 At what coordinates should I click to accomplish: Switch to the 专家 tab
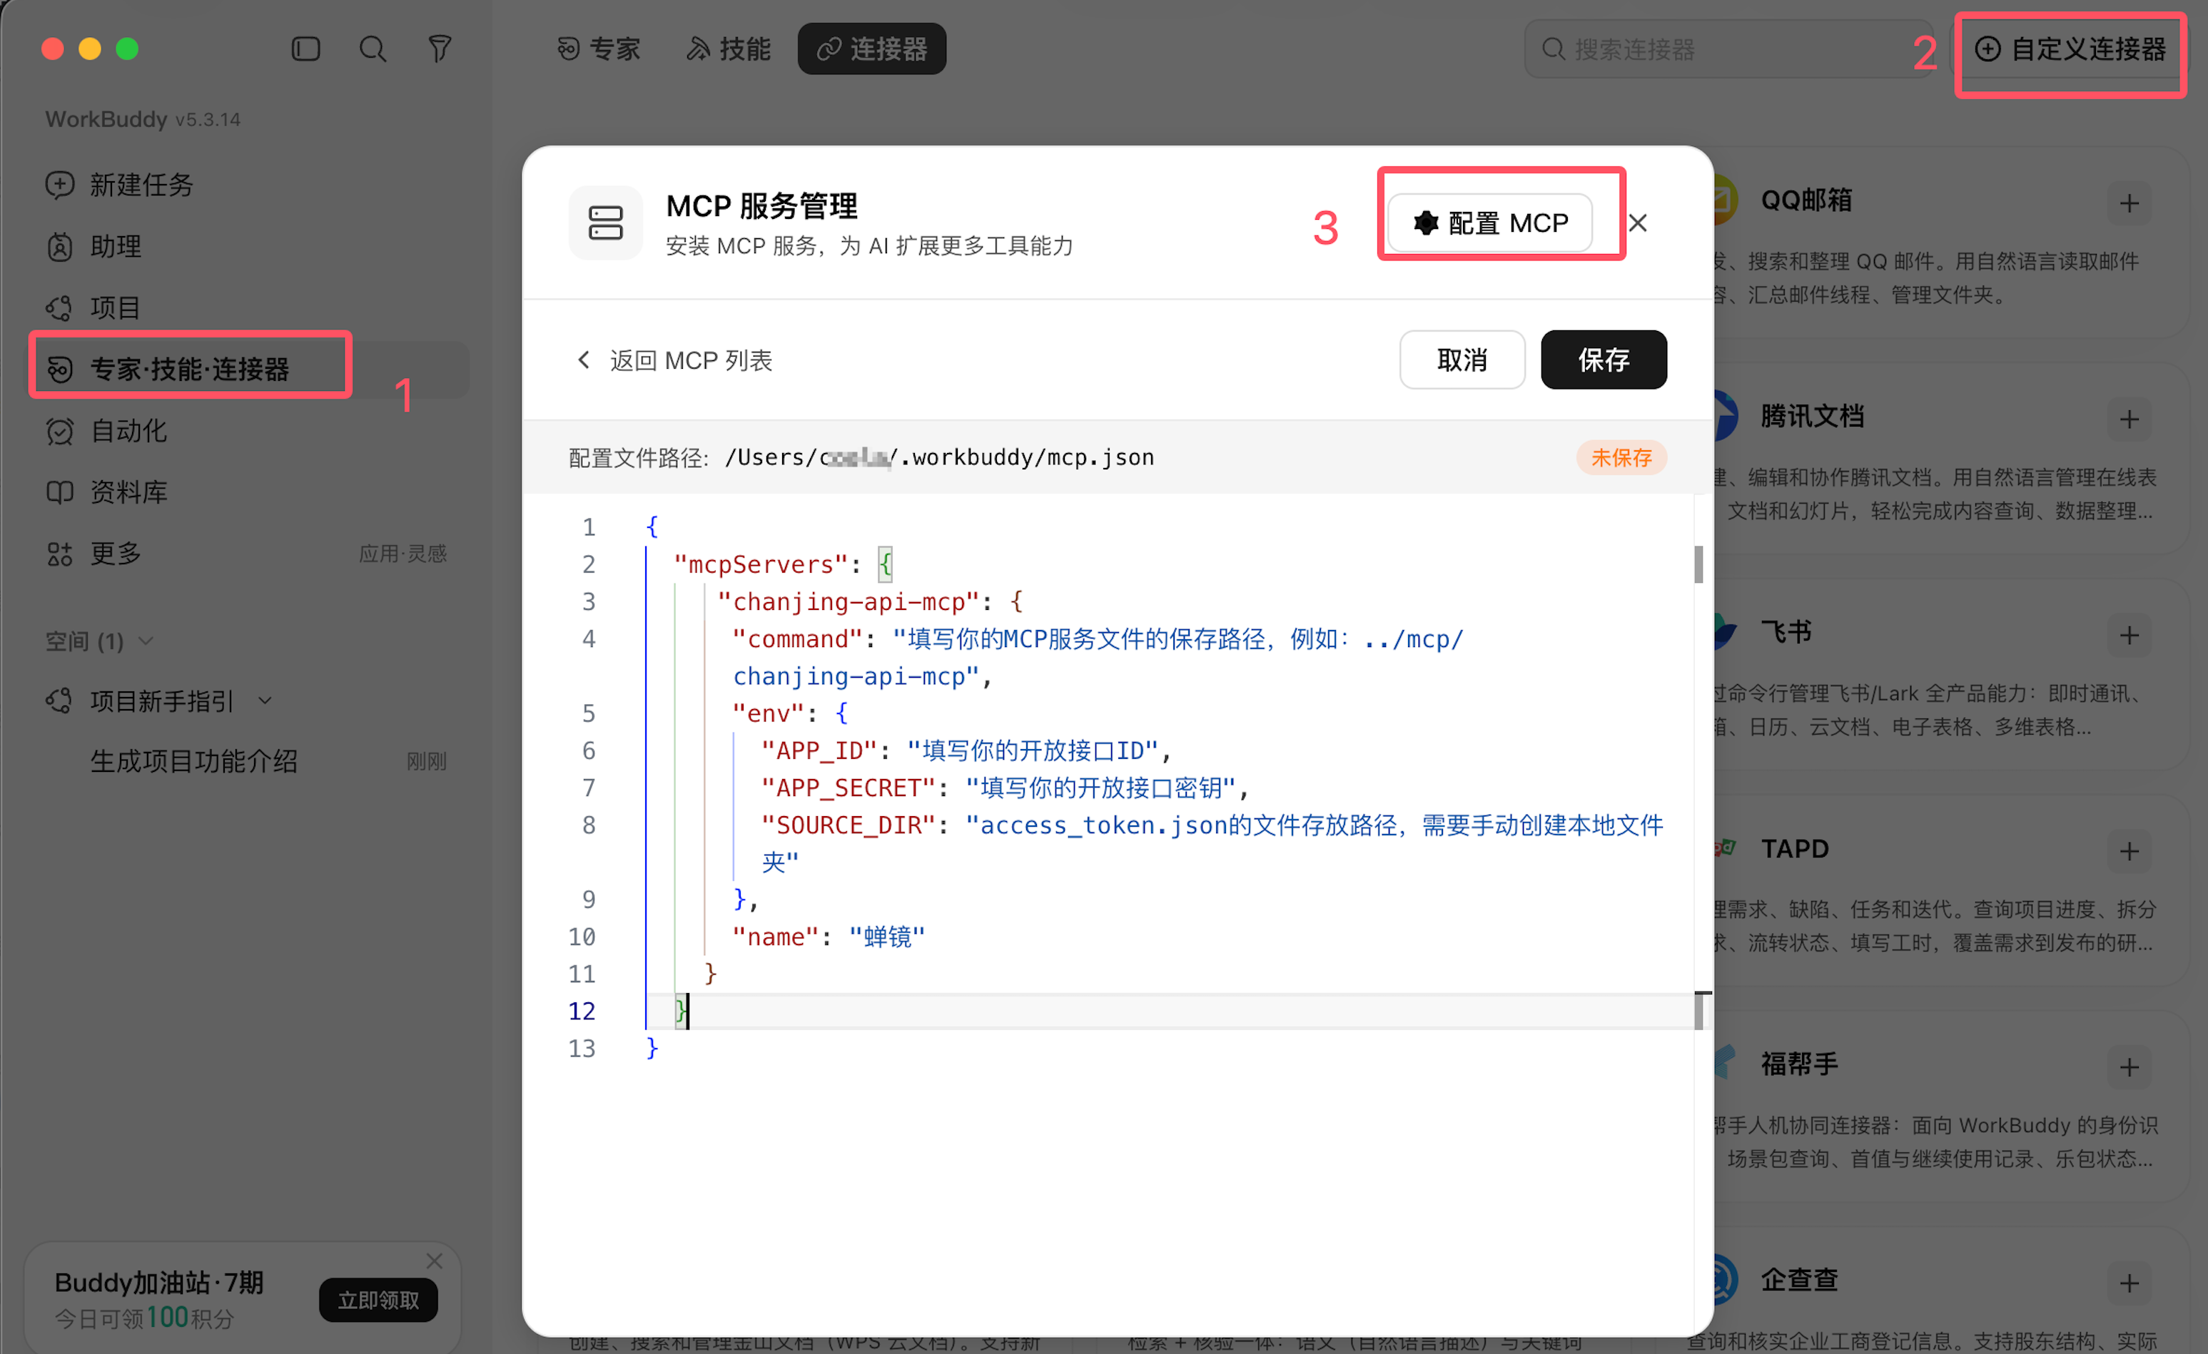[x=599, y=49]
